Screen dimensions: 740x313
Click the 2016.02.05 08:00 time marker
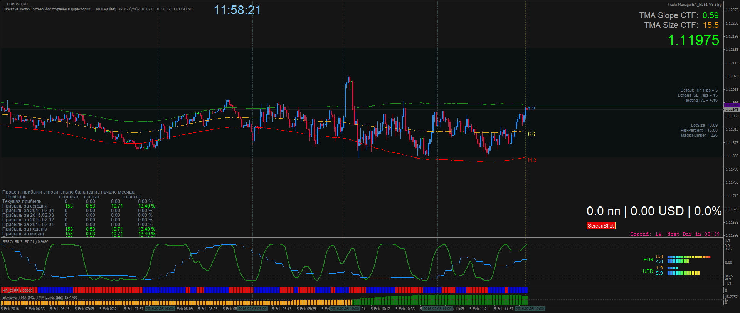tap(160, 309)
